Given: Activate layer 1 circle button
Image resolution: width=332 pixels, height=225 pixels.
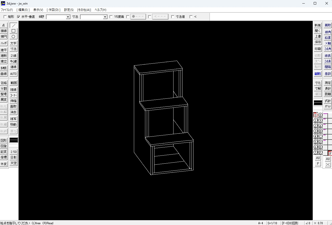Looking at the screenshot, I should pos(315,120).
